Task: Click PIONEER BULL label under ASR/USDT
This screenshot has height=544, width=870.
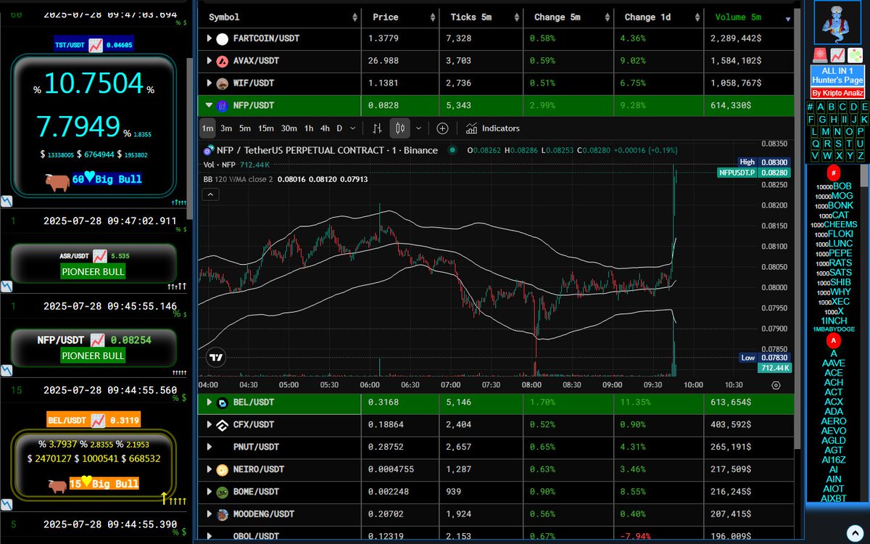Action: point(93,272)
